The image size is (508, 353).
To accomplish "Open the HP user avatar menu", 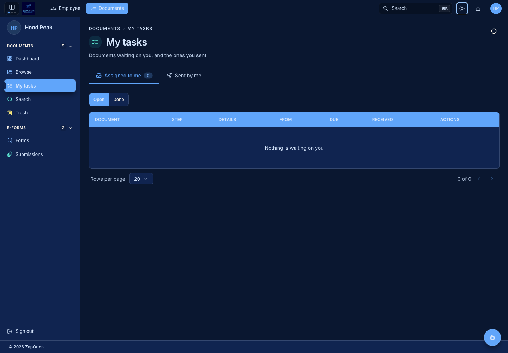I will point(496,8).
